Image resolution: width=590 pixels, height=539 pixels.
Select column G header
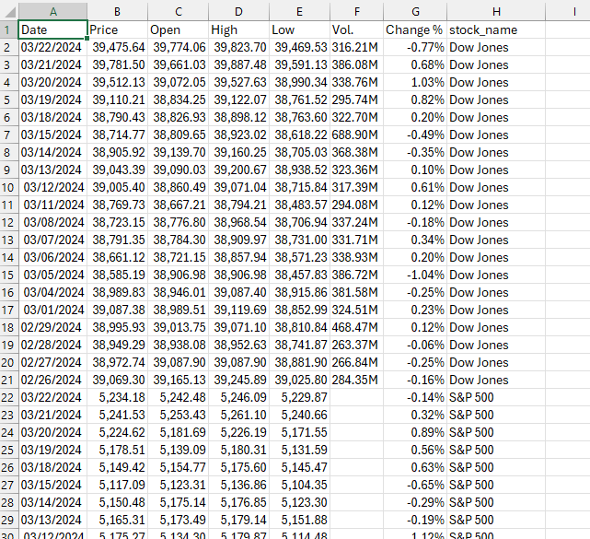(415, 11)
